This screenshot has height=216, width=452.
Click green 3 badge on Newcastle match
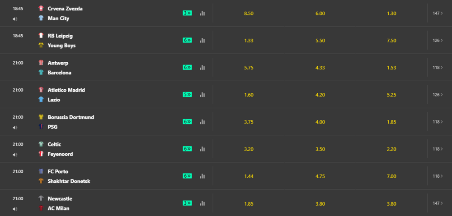pos(187,203)
